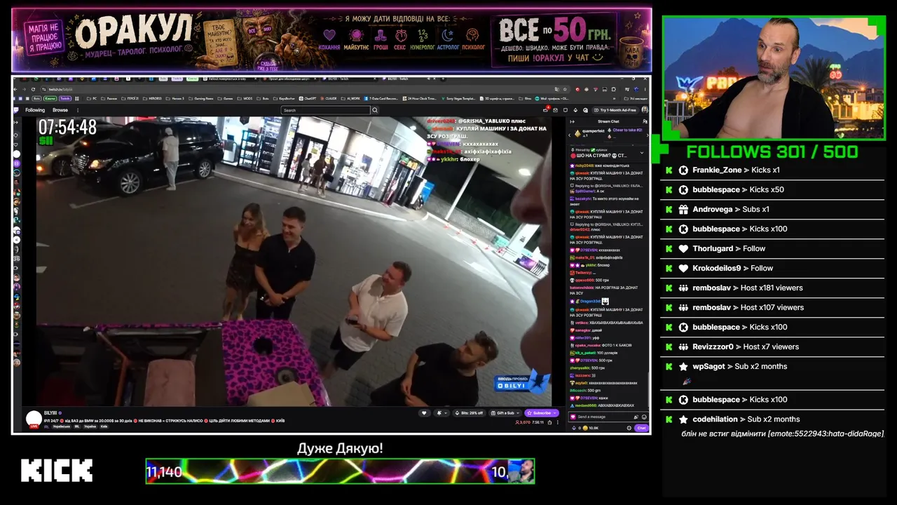Image resolution: width=897 pixels, height=505 pixels.
Task: Open the three-dot menu beside Browse
Action: (x=78, y=110)
